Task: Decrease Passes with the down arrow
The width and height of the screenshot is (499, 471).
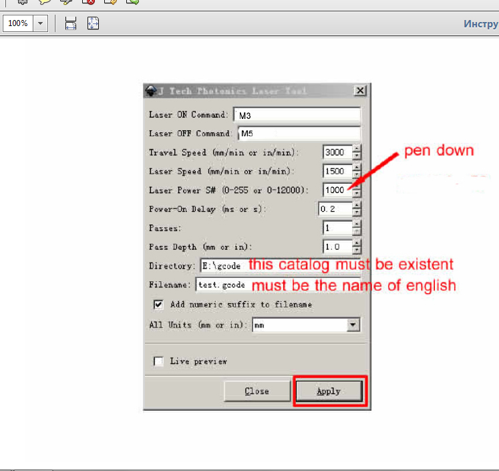Action: 357,231
